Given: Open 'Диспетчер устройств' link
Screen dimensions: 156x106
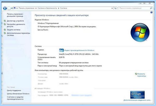Looking at the screenshot, I should [15, 21].
